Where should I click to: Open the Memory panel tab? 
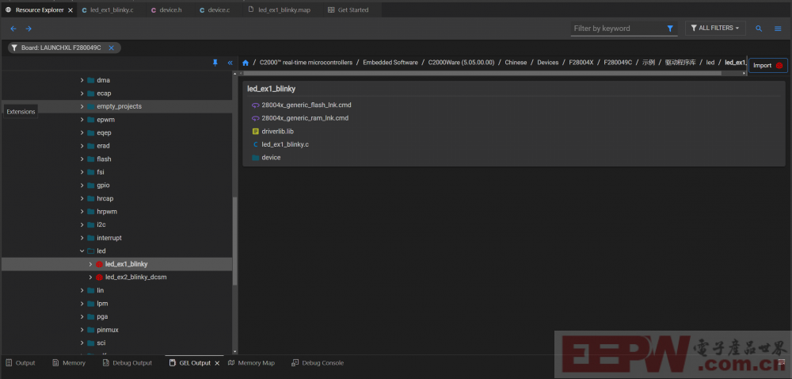click(69, 363)
